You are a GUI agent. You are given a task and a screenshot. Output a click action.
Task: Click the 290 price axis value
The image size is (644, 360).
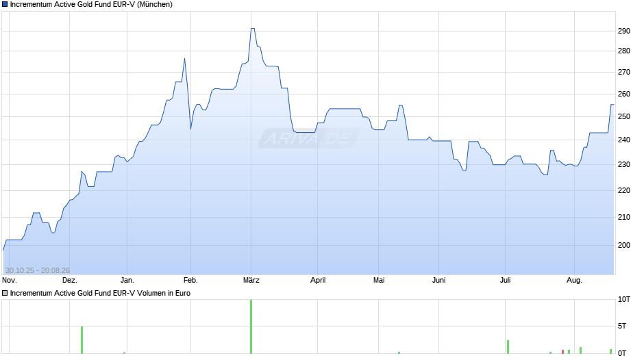(624, 31)
